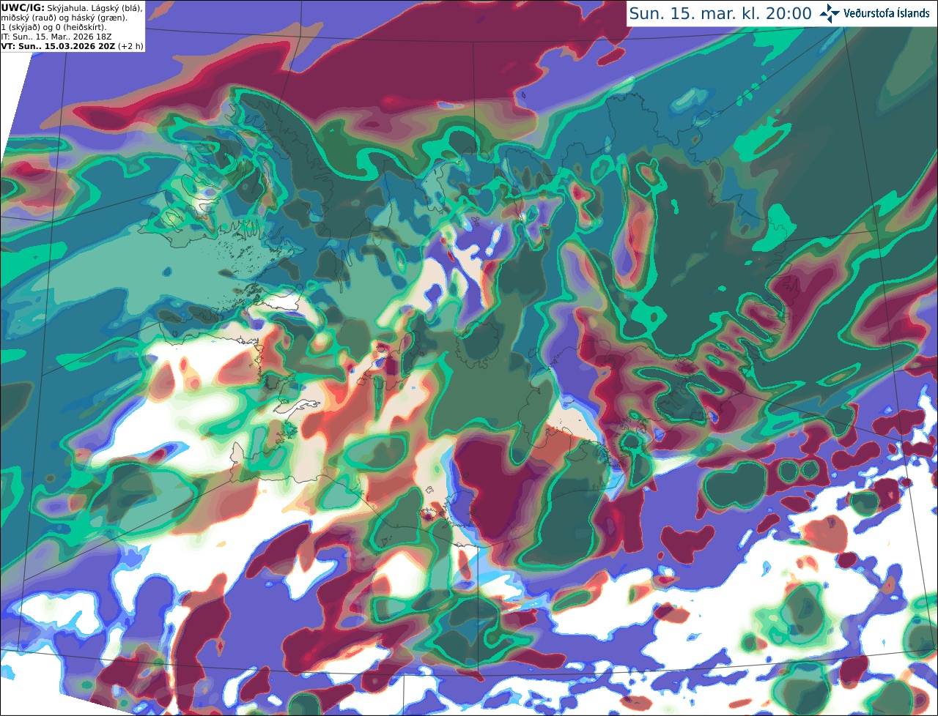The height and width of the screenshot is (716, 938).
Task: Click the 'Veðurstofa Íslands' wordmark text
Action: [886, 13]
